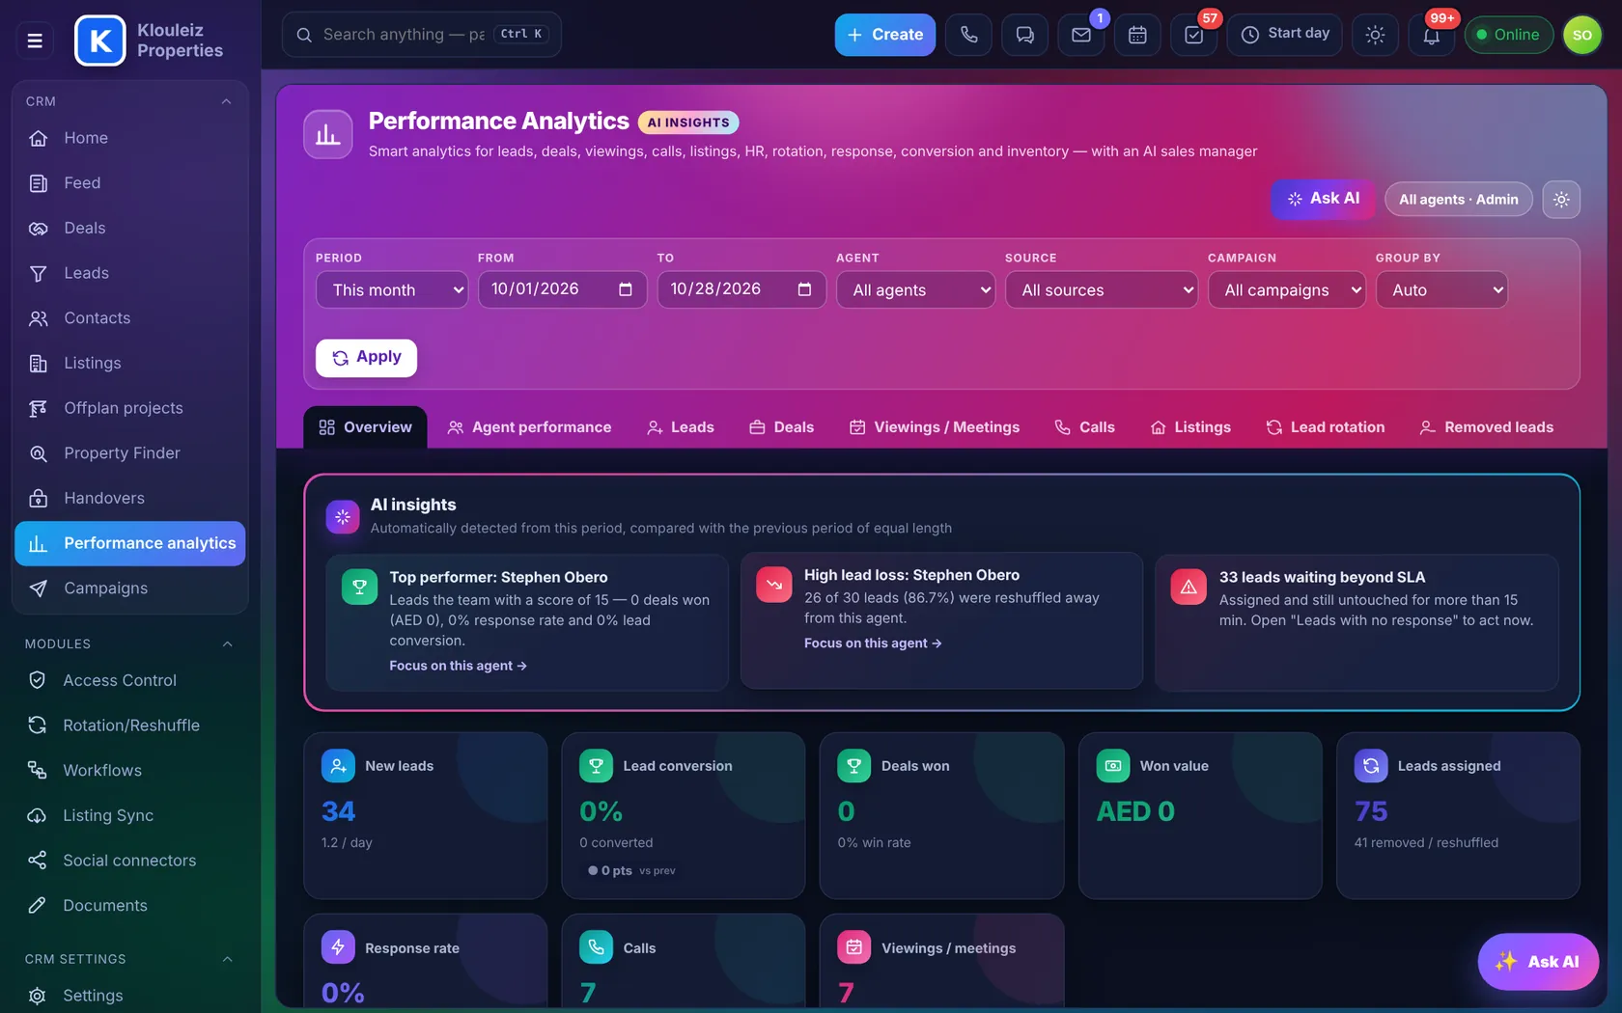Viewport: 1622px width, 1013px height.
Task: Click the Klouleiz Properties K logo
Action: click(100, 41)
